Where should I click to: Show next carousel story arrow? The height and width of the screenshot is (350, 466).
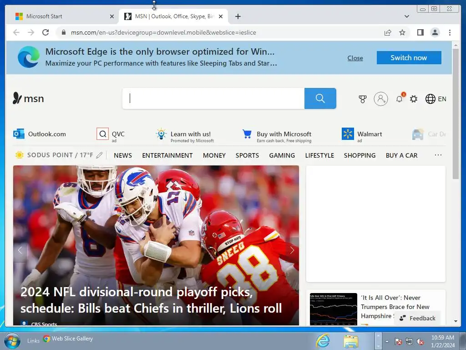click(292, 250)
